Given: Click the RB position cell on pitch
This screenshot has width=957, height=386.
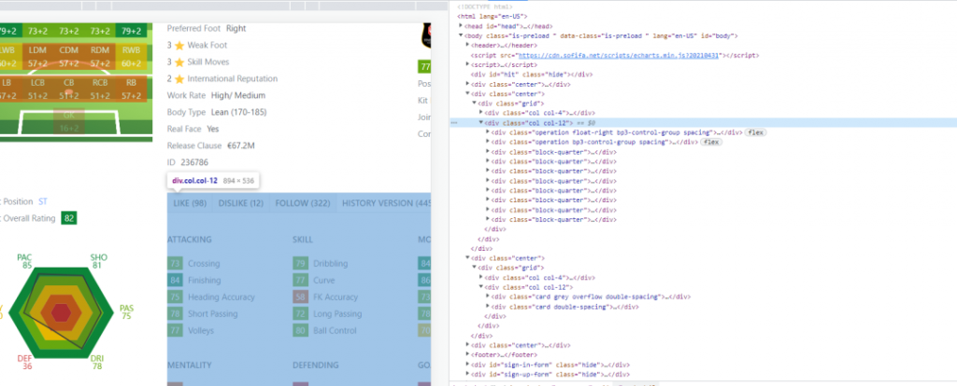Looking at the screenshot, I should (131, 89).
